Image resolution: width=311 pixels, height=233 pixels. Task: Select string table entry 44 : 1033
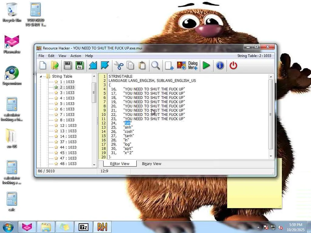(x=68, y=147)
